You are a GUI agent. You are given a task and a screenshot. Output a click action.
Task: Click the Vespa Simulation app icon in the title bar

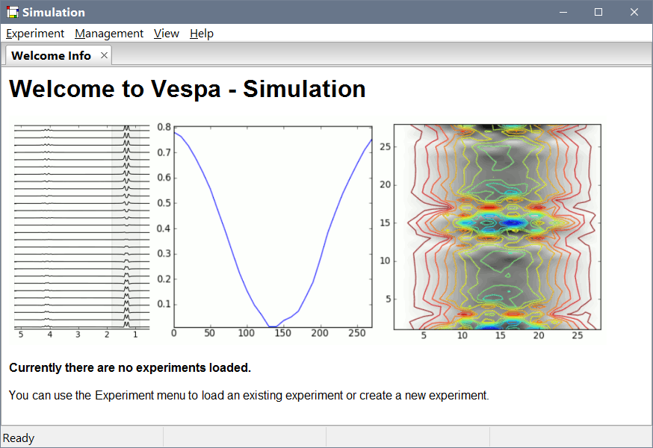(11, 11)
